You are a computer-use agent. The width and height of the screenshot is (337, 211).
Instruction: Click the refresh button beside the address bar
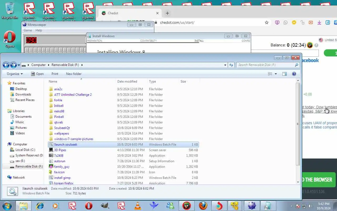(231, 65)
